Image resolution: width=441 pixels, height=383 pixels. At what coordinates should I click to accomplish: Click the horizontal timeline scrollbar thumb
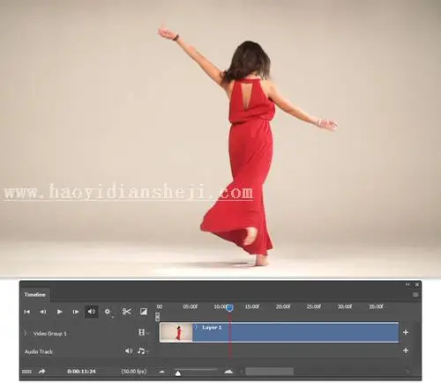click(x=269, y=372)
